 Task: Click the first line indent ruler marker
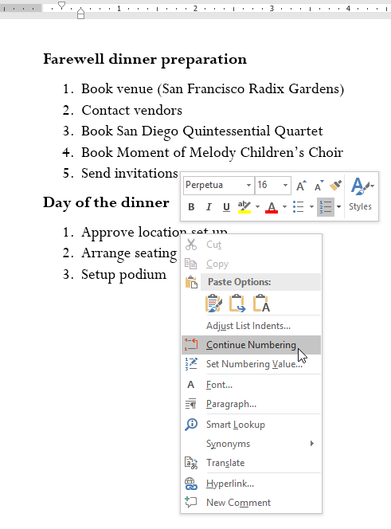pyautogui.click(x=62, y=5)
